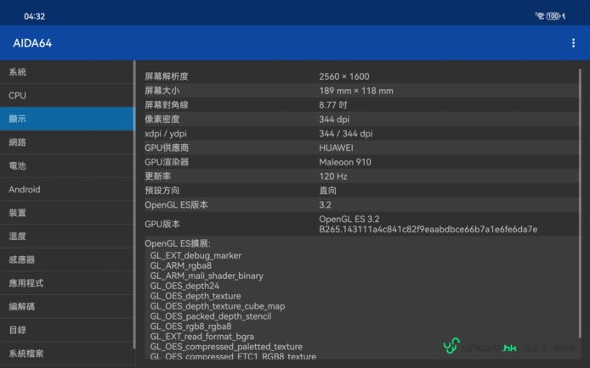Show the 溫度 section

[67, 237]
